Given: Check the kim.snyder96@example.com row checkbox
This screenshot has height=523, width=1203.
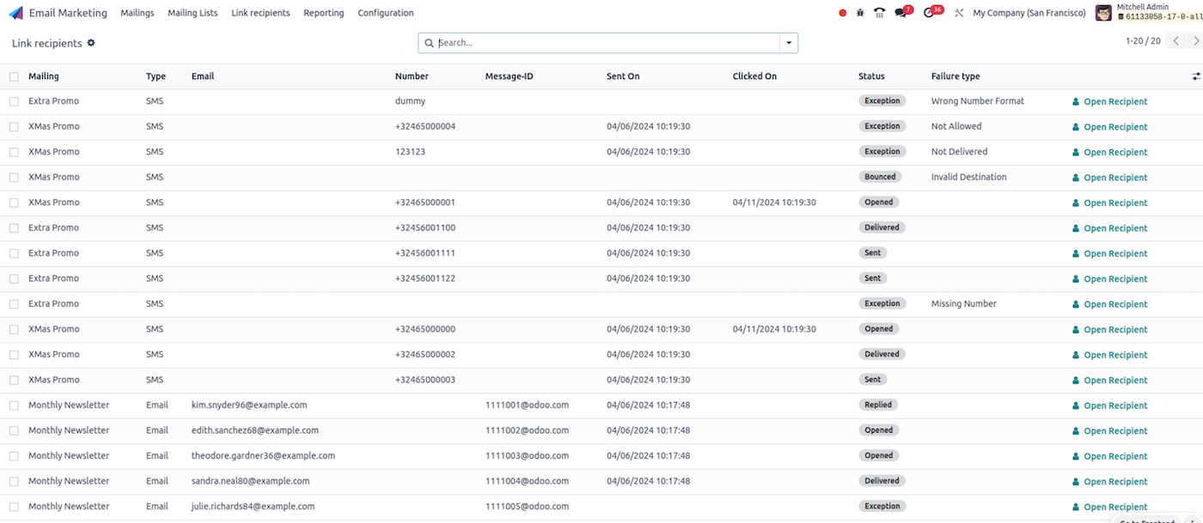Looking at the screenshot, I should (x=14, y=405).
